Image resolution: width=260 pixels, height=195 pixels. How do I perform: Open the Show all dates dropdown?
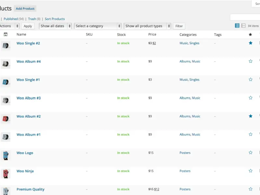coord(55,26)
